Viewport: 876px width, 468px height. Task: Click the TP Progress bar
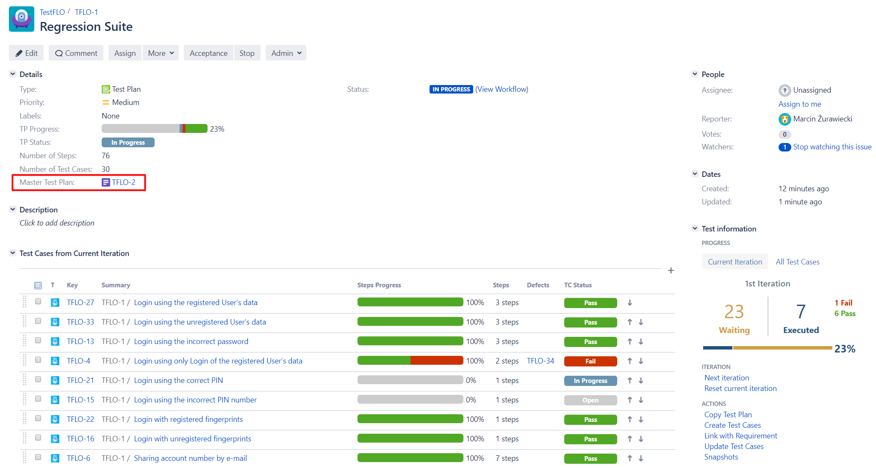(x=154, y=129)
